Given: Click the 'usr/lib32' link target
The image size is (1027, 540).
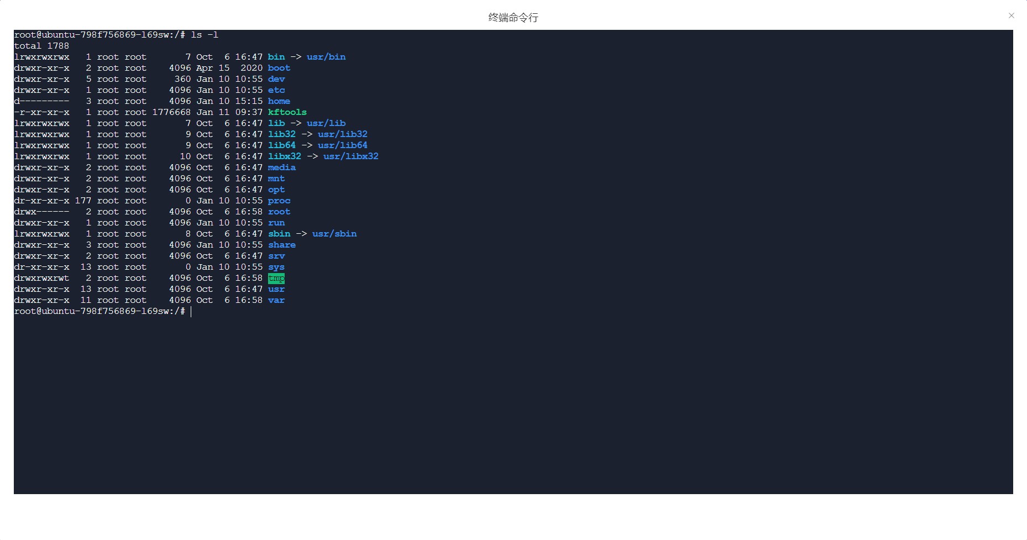Looking at the screenshot, I should coord(343,134).
